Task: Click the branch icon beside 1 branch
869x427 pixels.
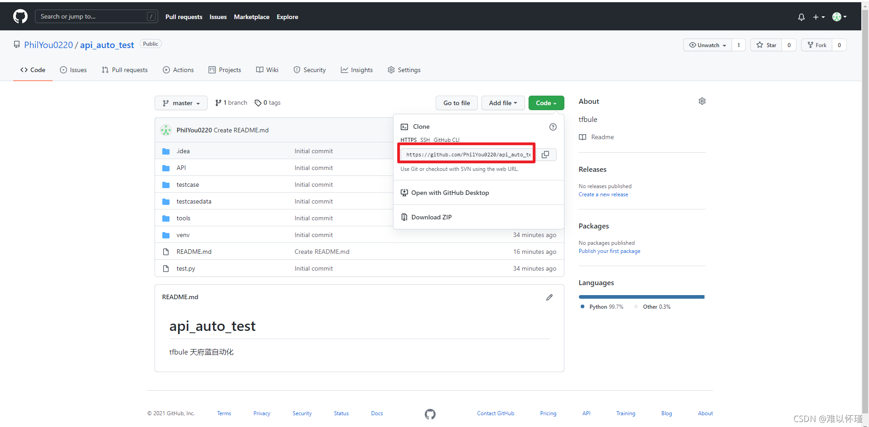Action: pyautogui.click(x=218, y=103)
